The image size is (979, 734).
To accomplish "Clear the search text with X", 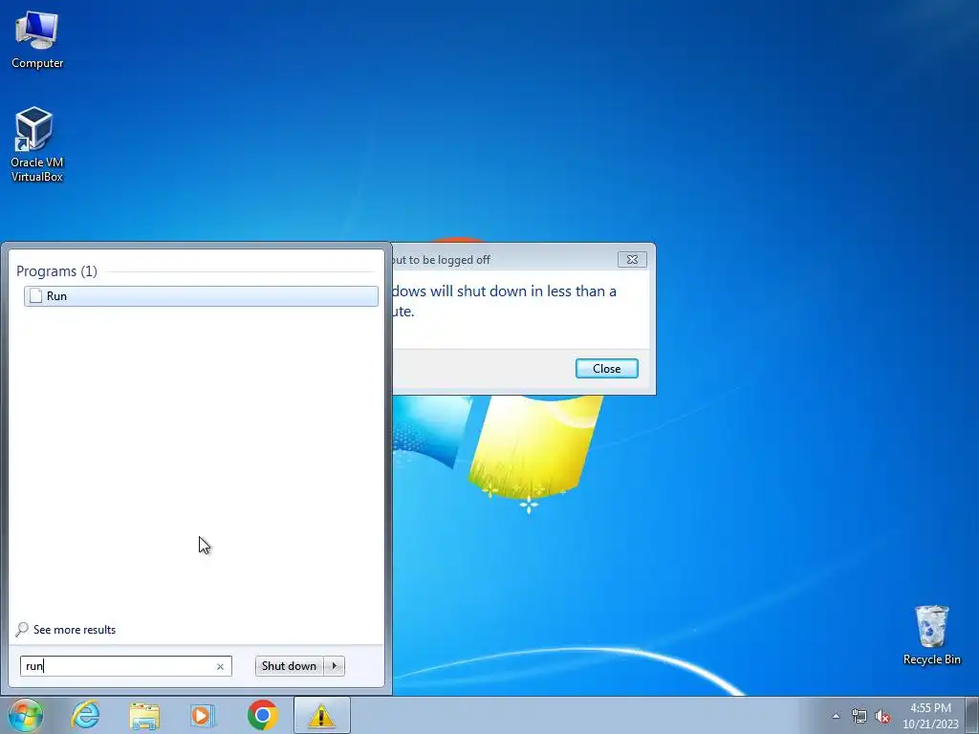I will [x=220, y=666].
